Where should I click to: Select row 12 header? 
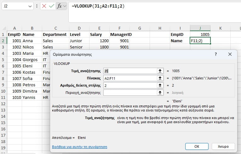[3, 104]
